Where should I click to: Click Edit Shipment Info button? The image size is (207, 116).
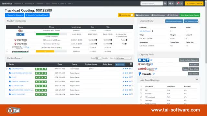(x=191, y=21)
